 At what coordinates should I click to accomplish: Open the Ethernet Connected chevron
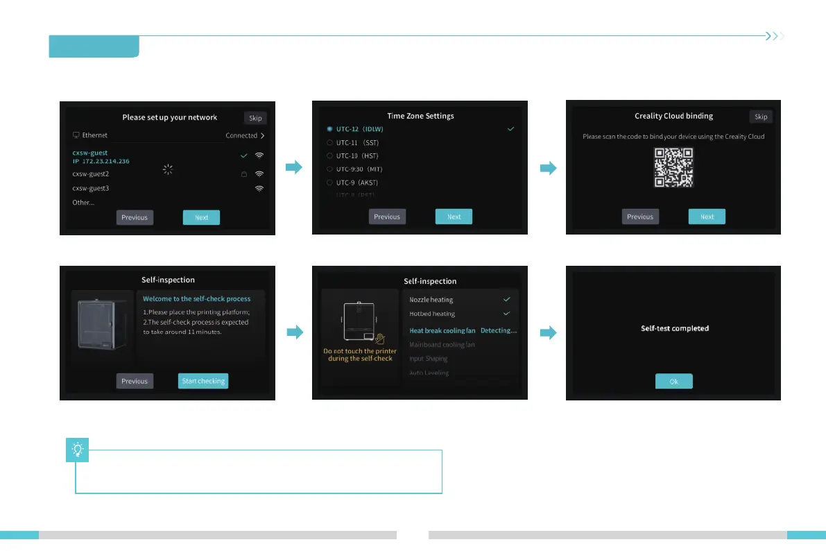pyautogui.click(x=262, y=135)
